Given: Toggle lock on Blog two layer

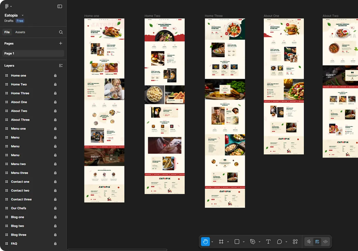Looking at the screenshot, I should coord(55,226).
